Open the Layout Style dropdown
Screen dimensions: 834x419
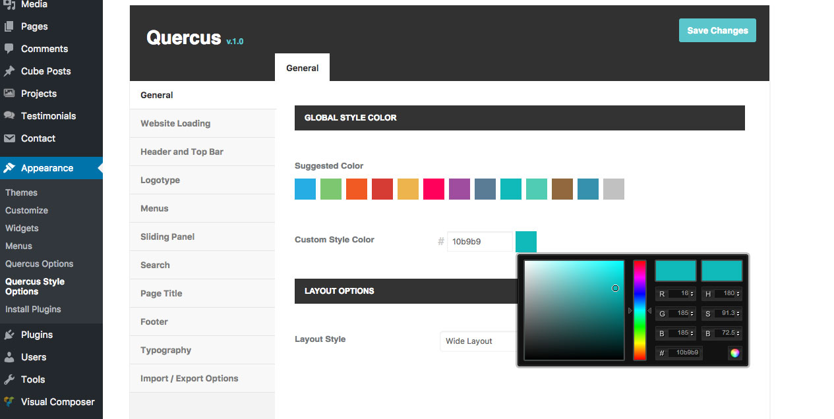tap(478, 341)
